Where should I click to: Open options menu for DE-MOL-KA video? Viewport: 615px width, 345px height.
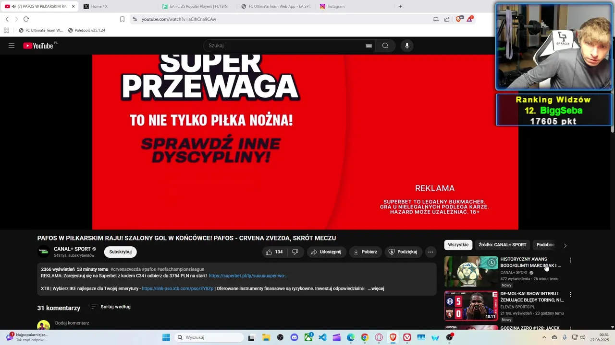[570, 295]
